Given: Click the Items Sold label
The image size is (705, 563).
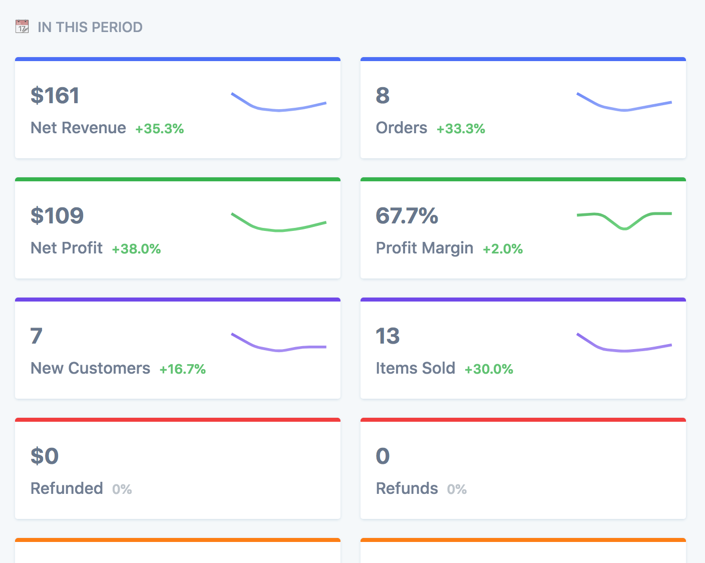Looking at the screenshot, I should 416,368.
